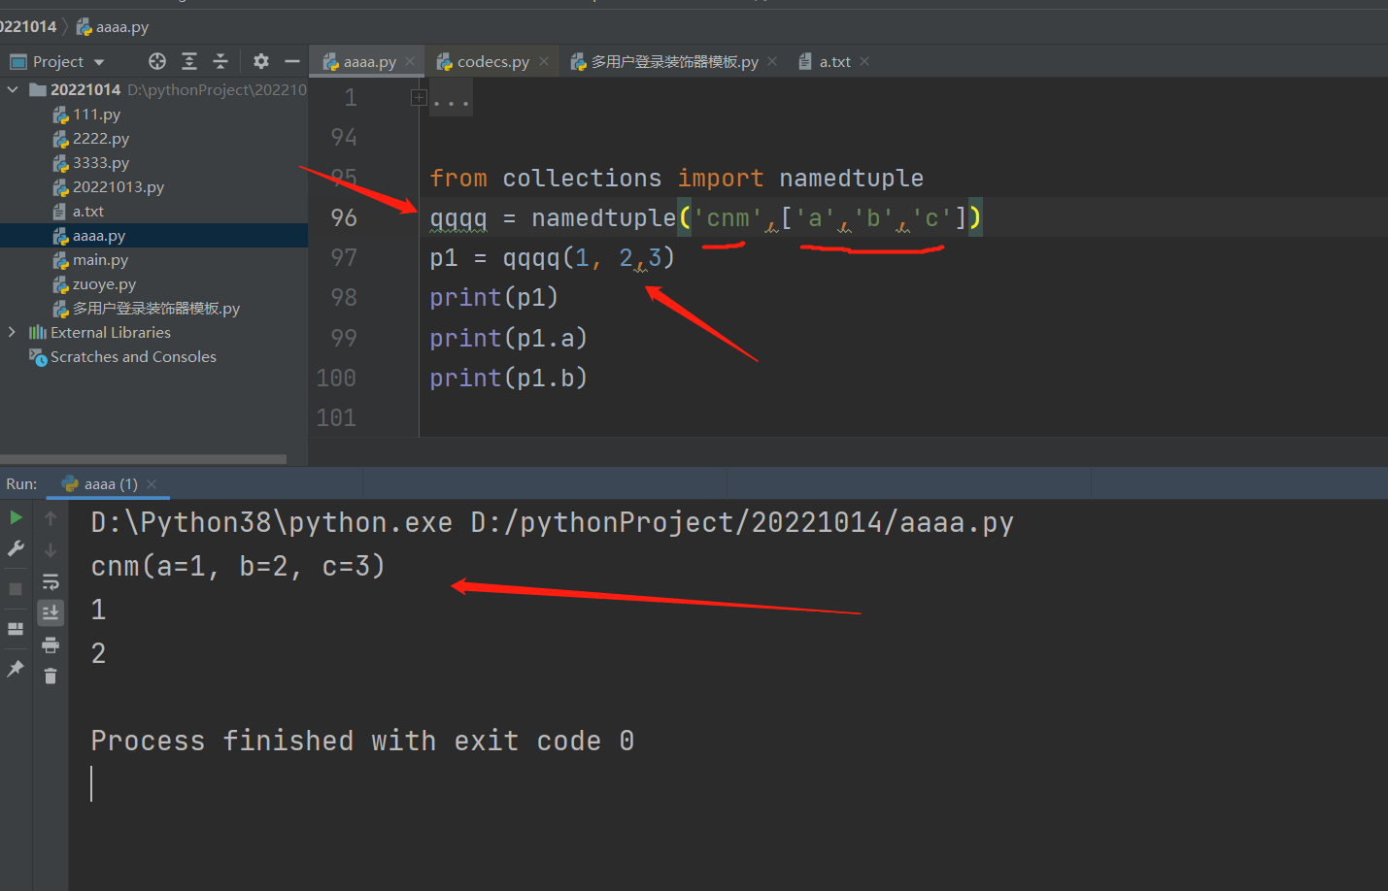Expand External Libraries node
The image size is (1388, 891).
[13, 332]
